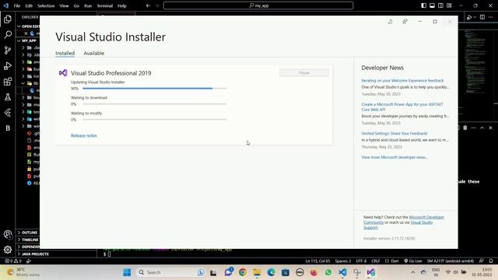Open Accounts icon in VS Code activity bar
Screen dimensions: 498x280
pos(8,235)
